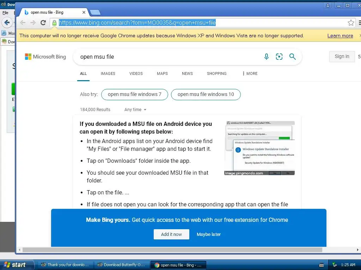This screenshot has height=270, width=361.
Task: Open the 'Any time' date filter dropdown
Action: click(x=135, y=110)
